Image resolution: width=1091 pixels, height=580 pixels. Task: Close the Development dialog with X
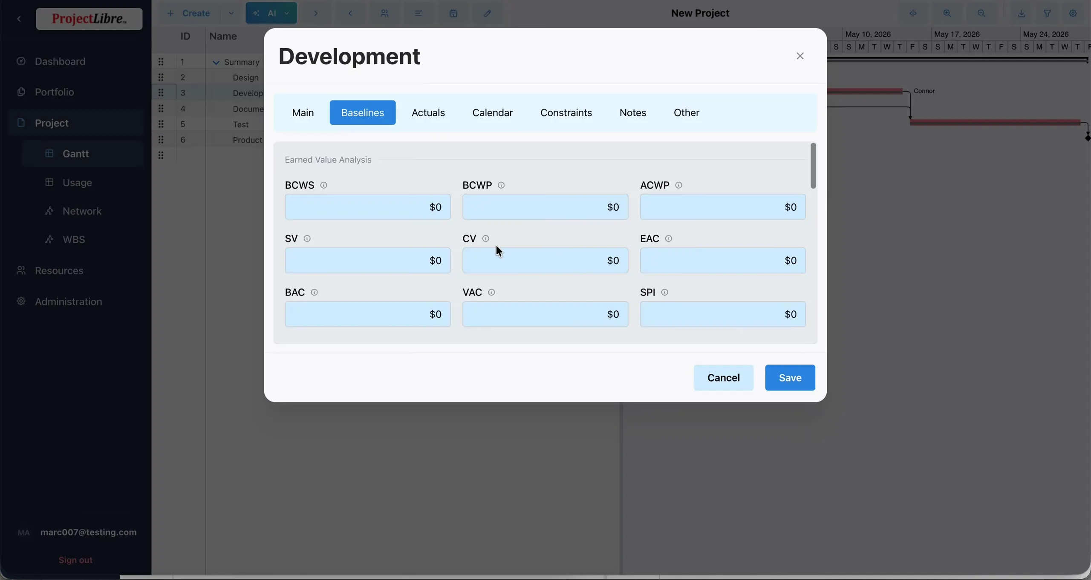coord(800,56)
